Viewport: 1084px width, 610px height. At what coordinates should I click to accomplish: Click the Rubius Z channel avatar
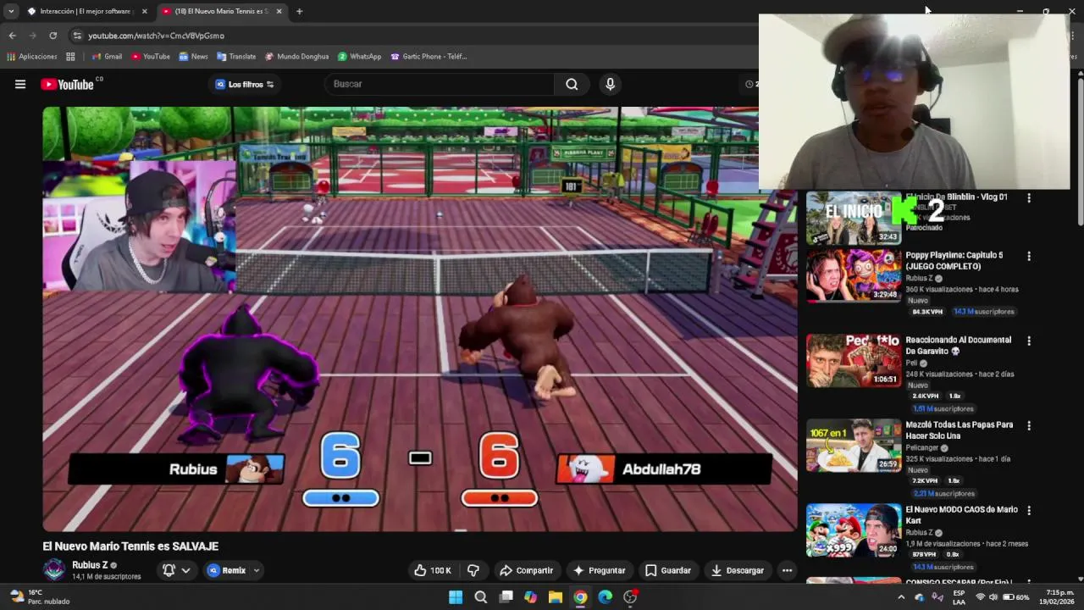click(x=54, y=569)
